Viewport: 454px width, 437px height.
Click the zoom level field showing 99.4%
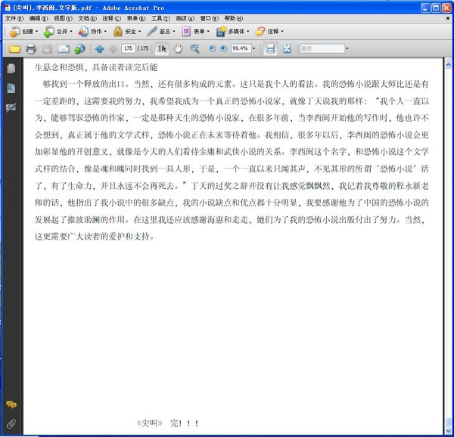tap(241, 48)
